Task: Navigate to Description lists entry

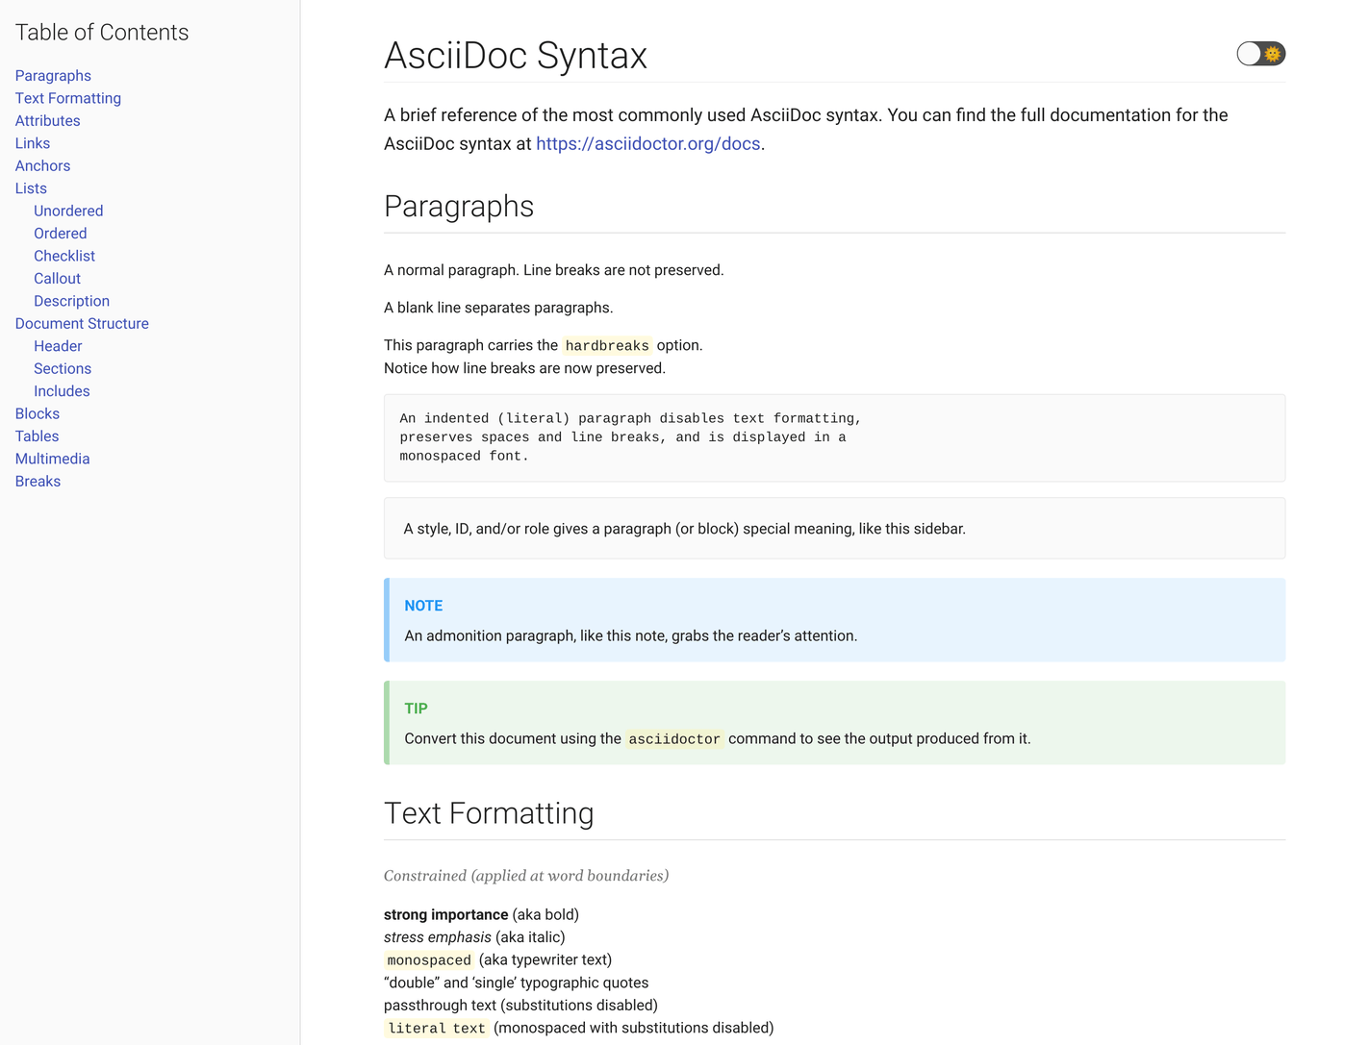Action: tap(71, 301)
